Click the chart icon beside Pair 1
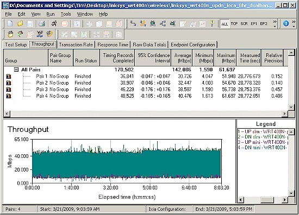The image size is (299, 215). tap(9, 77)
